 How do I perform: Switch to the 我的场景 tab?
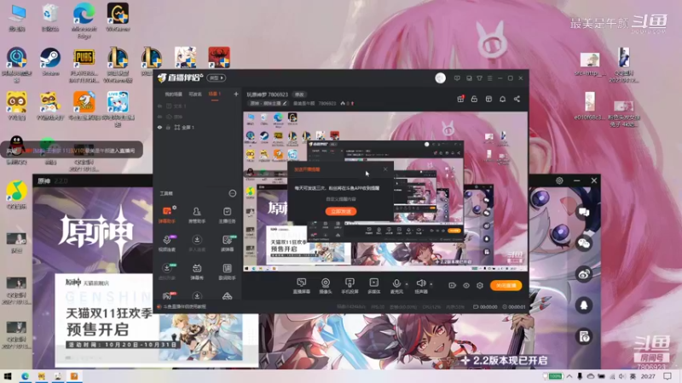173,94
